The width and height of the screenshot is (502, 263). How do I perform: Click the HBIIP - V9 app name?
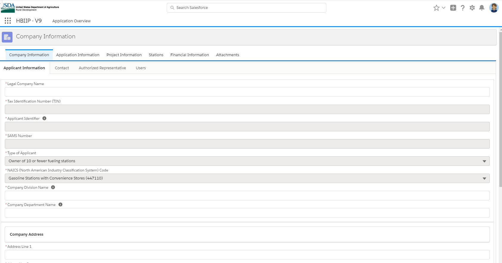(x=29, y=21)
